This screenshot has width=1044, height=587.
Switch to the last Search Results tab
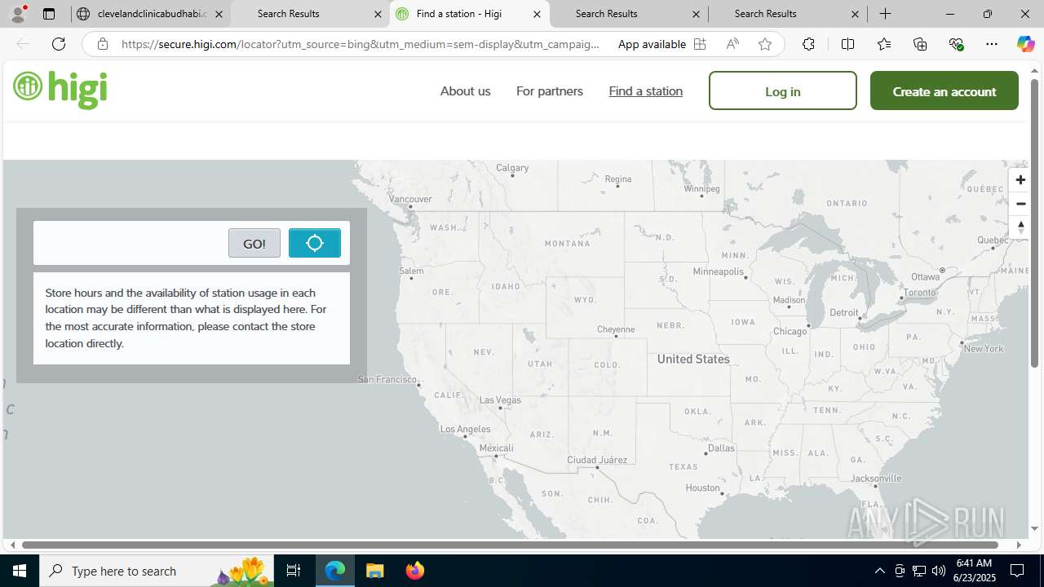[x=788, y=14]
